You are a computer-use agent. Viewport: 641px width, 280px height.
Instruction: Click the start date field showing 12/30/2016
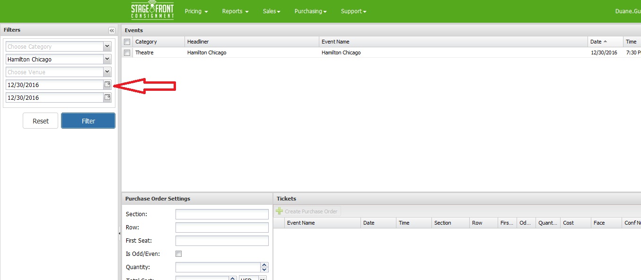[54, 85]
